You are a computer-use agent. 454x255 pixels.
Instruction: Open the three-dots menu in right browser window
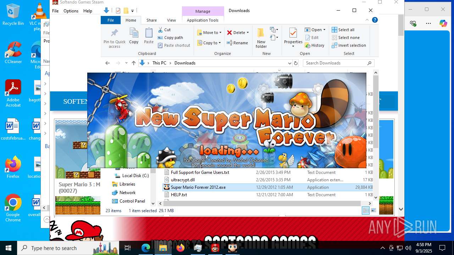point(428,23)
